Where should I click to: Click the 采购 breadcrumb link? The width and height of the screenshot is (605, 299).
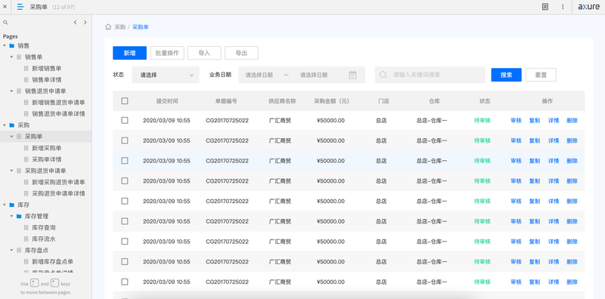(x=120, y=27)
